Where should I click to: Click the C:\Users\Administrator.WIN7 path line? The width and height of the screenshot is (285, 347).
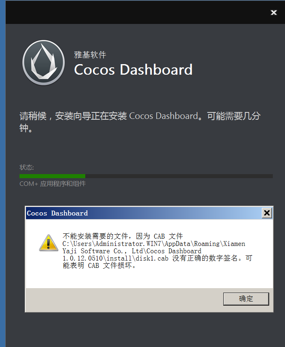click(154, 244)
